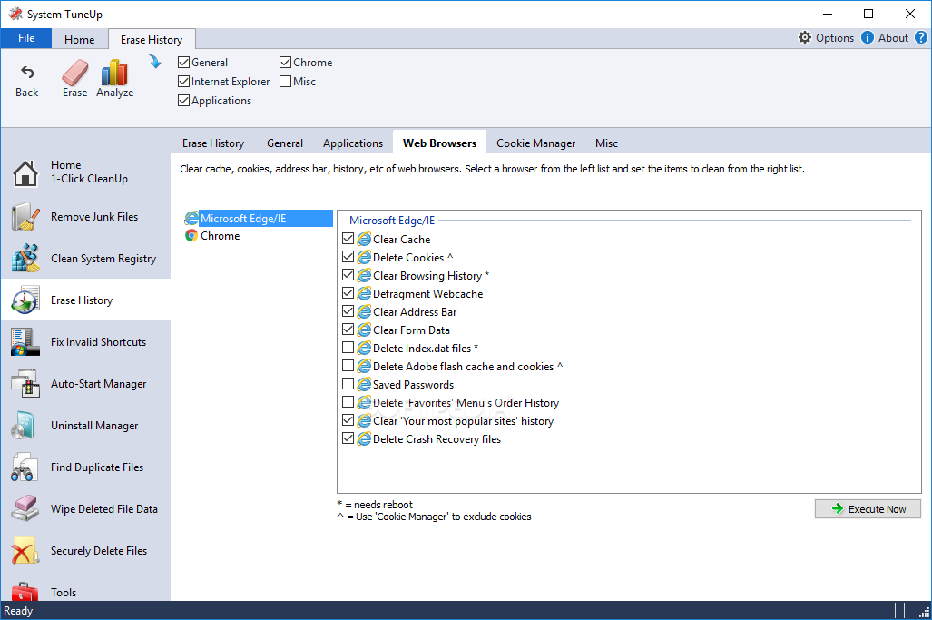Screen dimensions: 932x620
Task: Open the Cookie Manager tab
Action: click(536, 143)
